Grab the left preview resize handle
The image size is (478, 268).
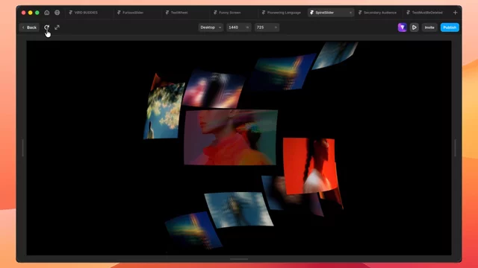pos(23,148)
